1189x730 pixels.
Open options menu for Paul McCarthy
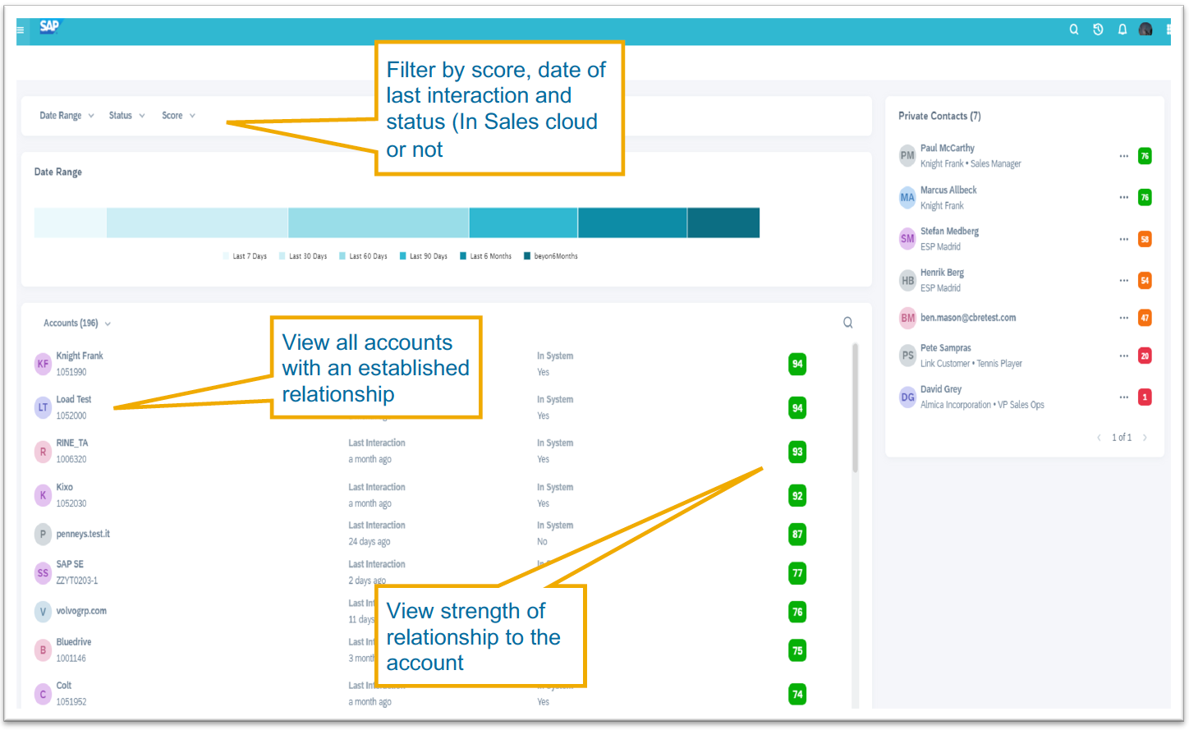[1123, 155]
